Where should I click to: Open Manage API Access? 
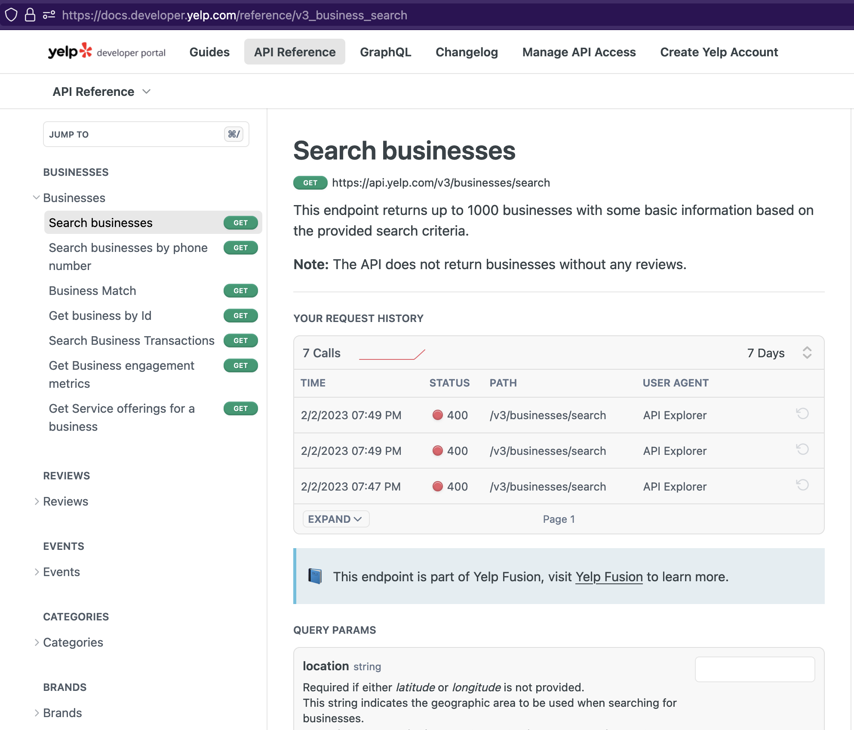(x=579, y=52)
